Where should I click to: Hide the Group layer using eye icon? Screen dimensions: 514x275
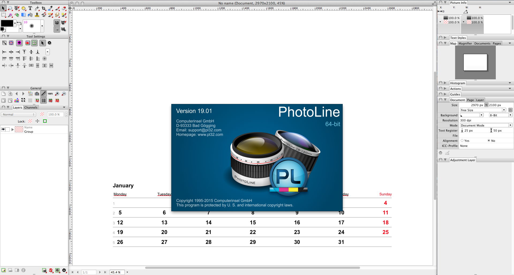pos(3,129)
